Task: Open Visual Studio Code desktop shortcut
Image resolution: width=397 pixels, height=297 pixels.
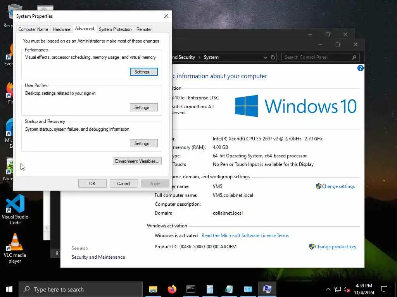Action: (x=15, y=210)
